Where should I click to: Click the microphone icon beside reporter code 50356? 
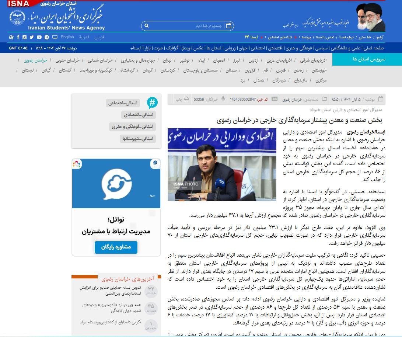(x=223, y=99)
